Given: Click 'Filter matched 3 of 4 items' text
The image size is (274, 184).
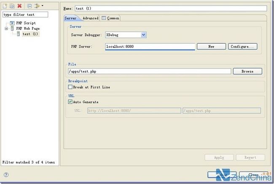Looking at the screenshot, I should click(29, 162).
